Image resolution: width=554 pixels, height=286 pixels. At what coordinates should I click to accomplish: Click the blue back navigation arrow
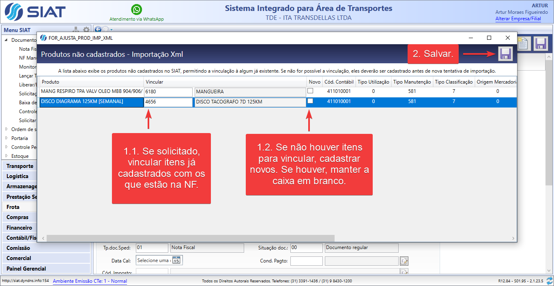(x=98, y=29)
